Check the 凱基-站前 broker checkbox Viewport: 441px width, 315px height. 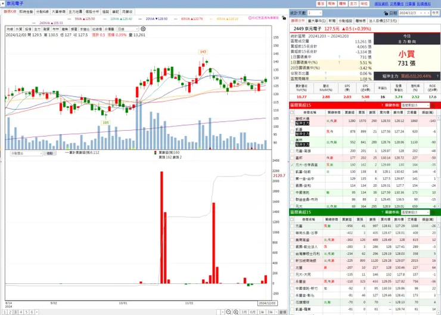292,172
